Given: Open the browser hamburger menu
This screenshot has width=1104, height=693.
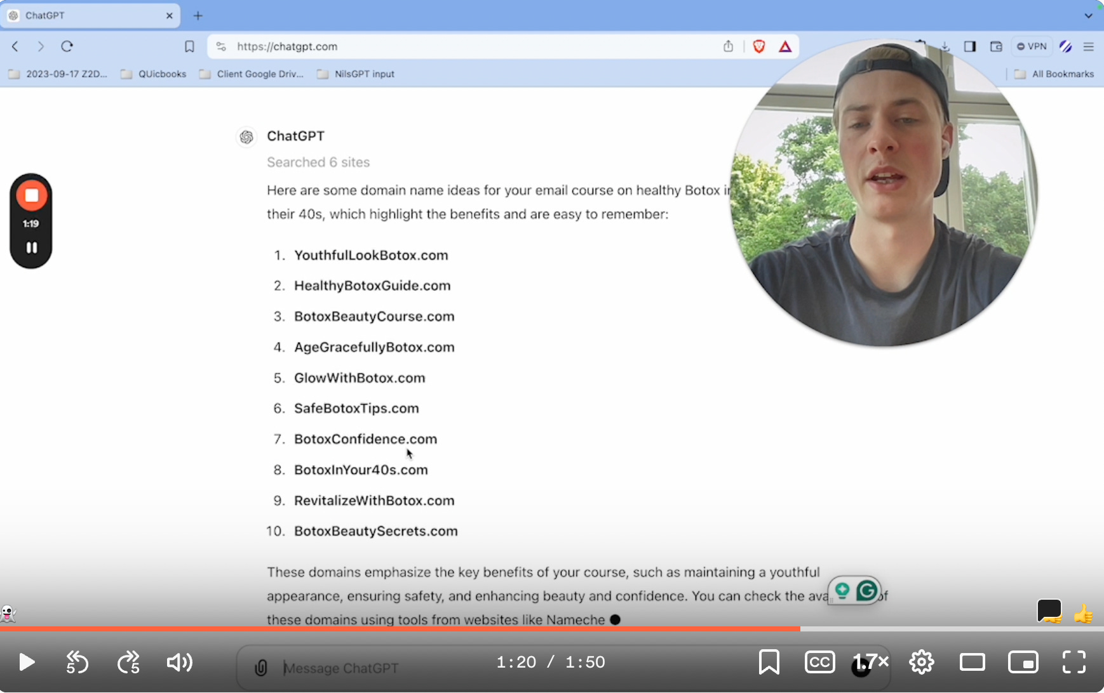Looking at the screenshot, I should [1089, 46].
